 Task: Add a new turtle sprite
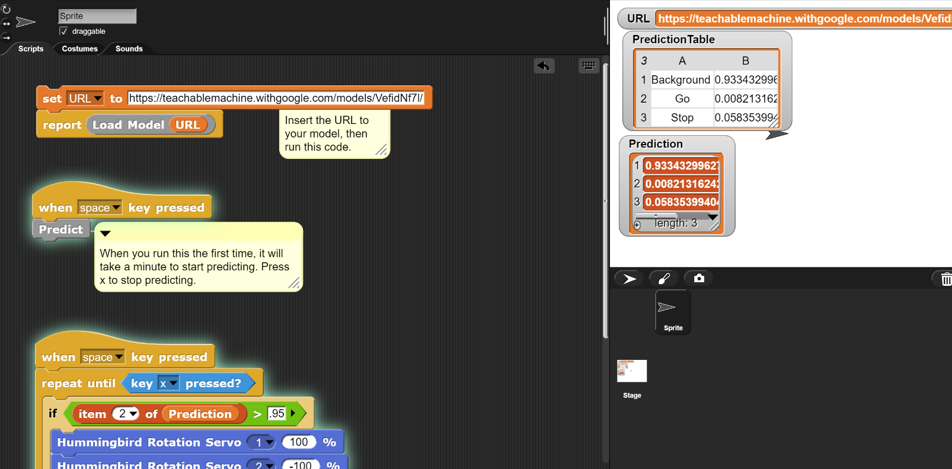coord(630,279)
